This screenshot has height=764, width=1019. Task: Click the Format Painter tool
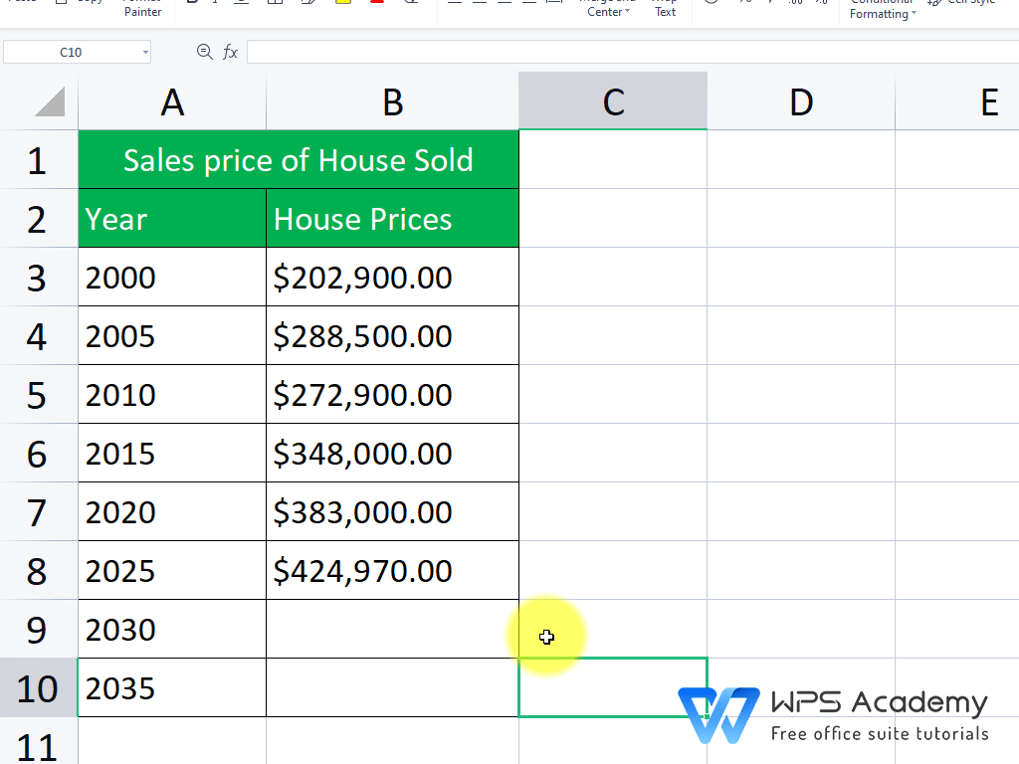(142, 8)
